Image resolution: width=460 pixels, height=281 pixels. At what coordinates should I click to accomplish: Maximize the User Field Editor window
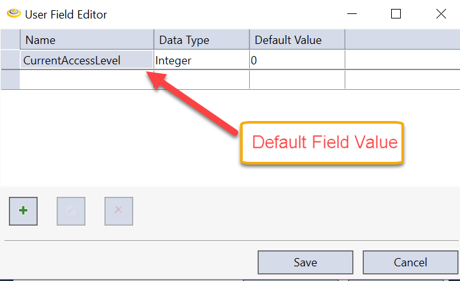point(396,14)
